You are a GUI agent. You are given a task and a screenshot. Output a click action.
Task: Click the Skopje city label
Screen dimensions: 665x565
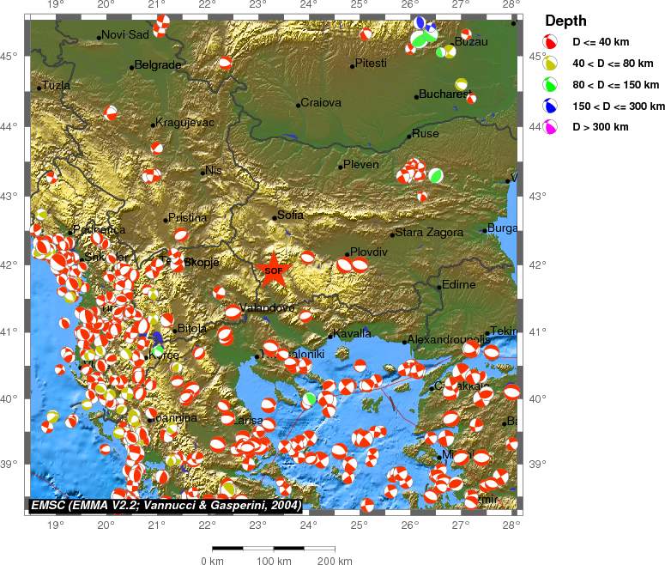coord(202,263)
